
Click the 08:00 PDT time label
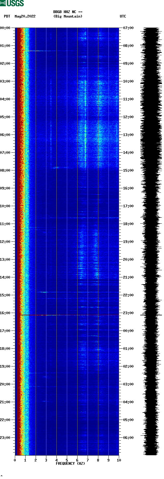tap(5, 170)
